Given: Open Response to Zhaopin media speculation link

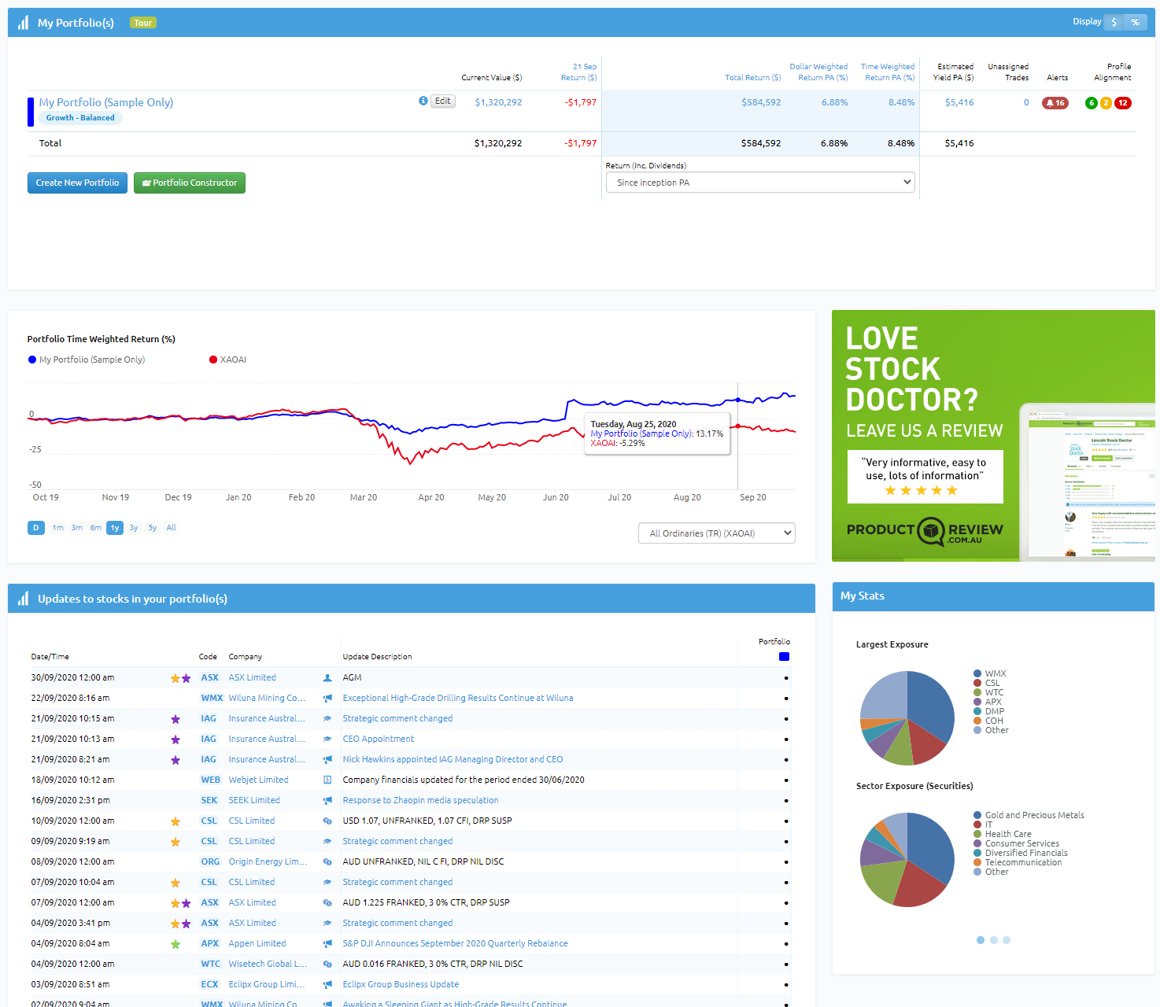Looking at the screenshot, I should [420, 800].
